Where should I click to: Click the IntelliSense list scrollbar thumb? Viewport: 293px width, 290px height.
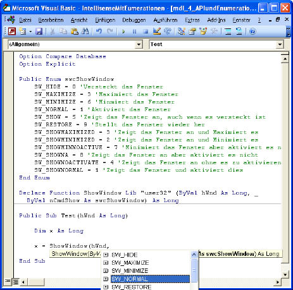pyautogui.click(x=194, y=270)
